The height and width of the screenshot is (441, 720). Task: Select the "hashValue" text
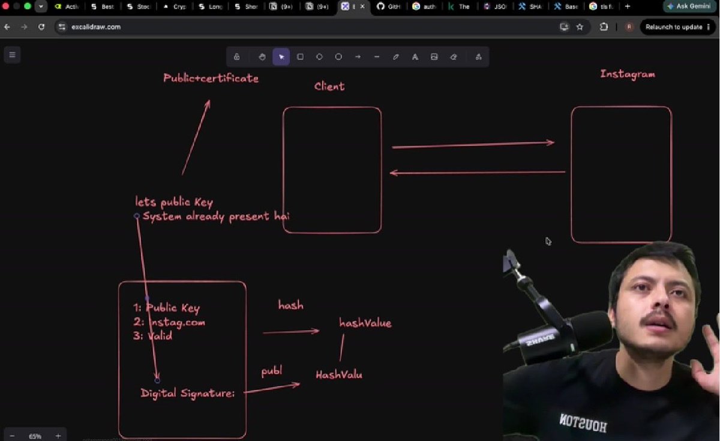(365, 323)
